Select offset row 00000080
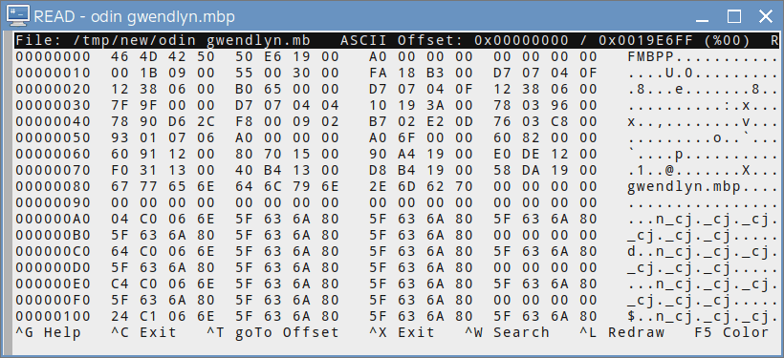This screenshot has width=784, height=358. tap(395, 187)
